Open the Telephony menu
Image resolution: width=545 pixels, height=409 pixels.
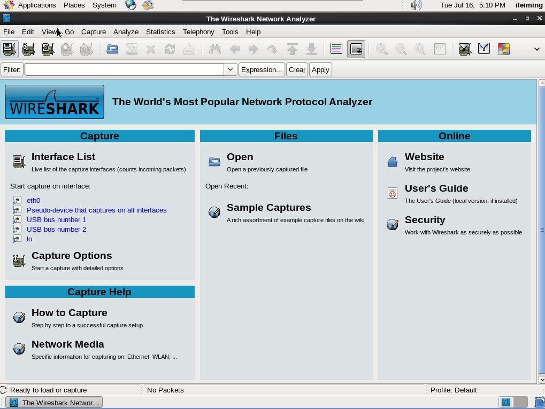(x=198, y=32)
